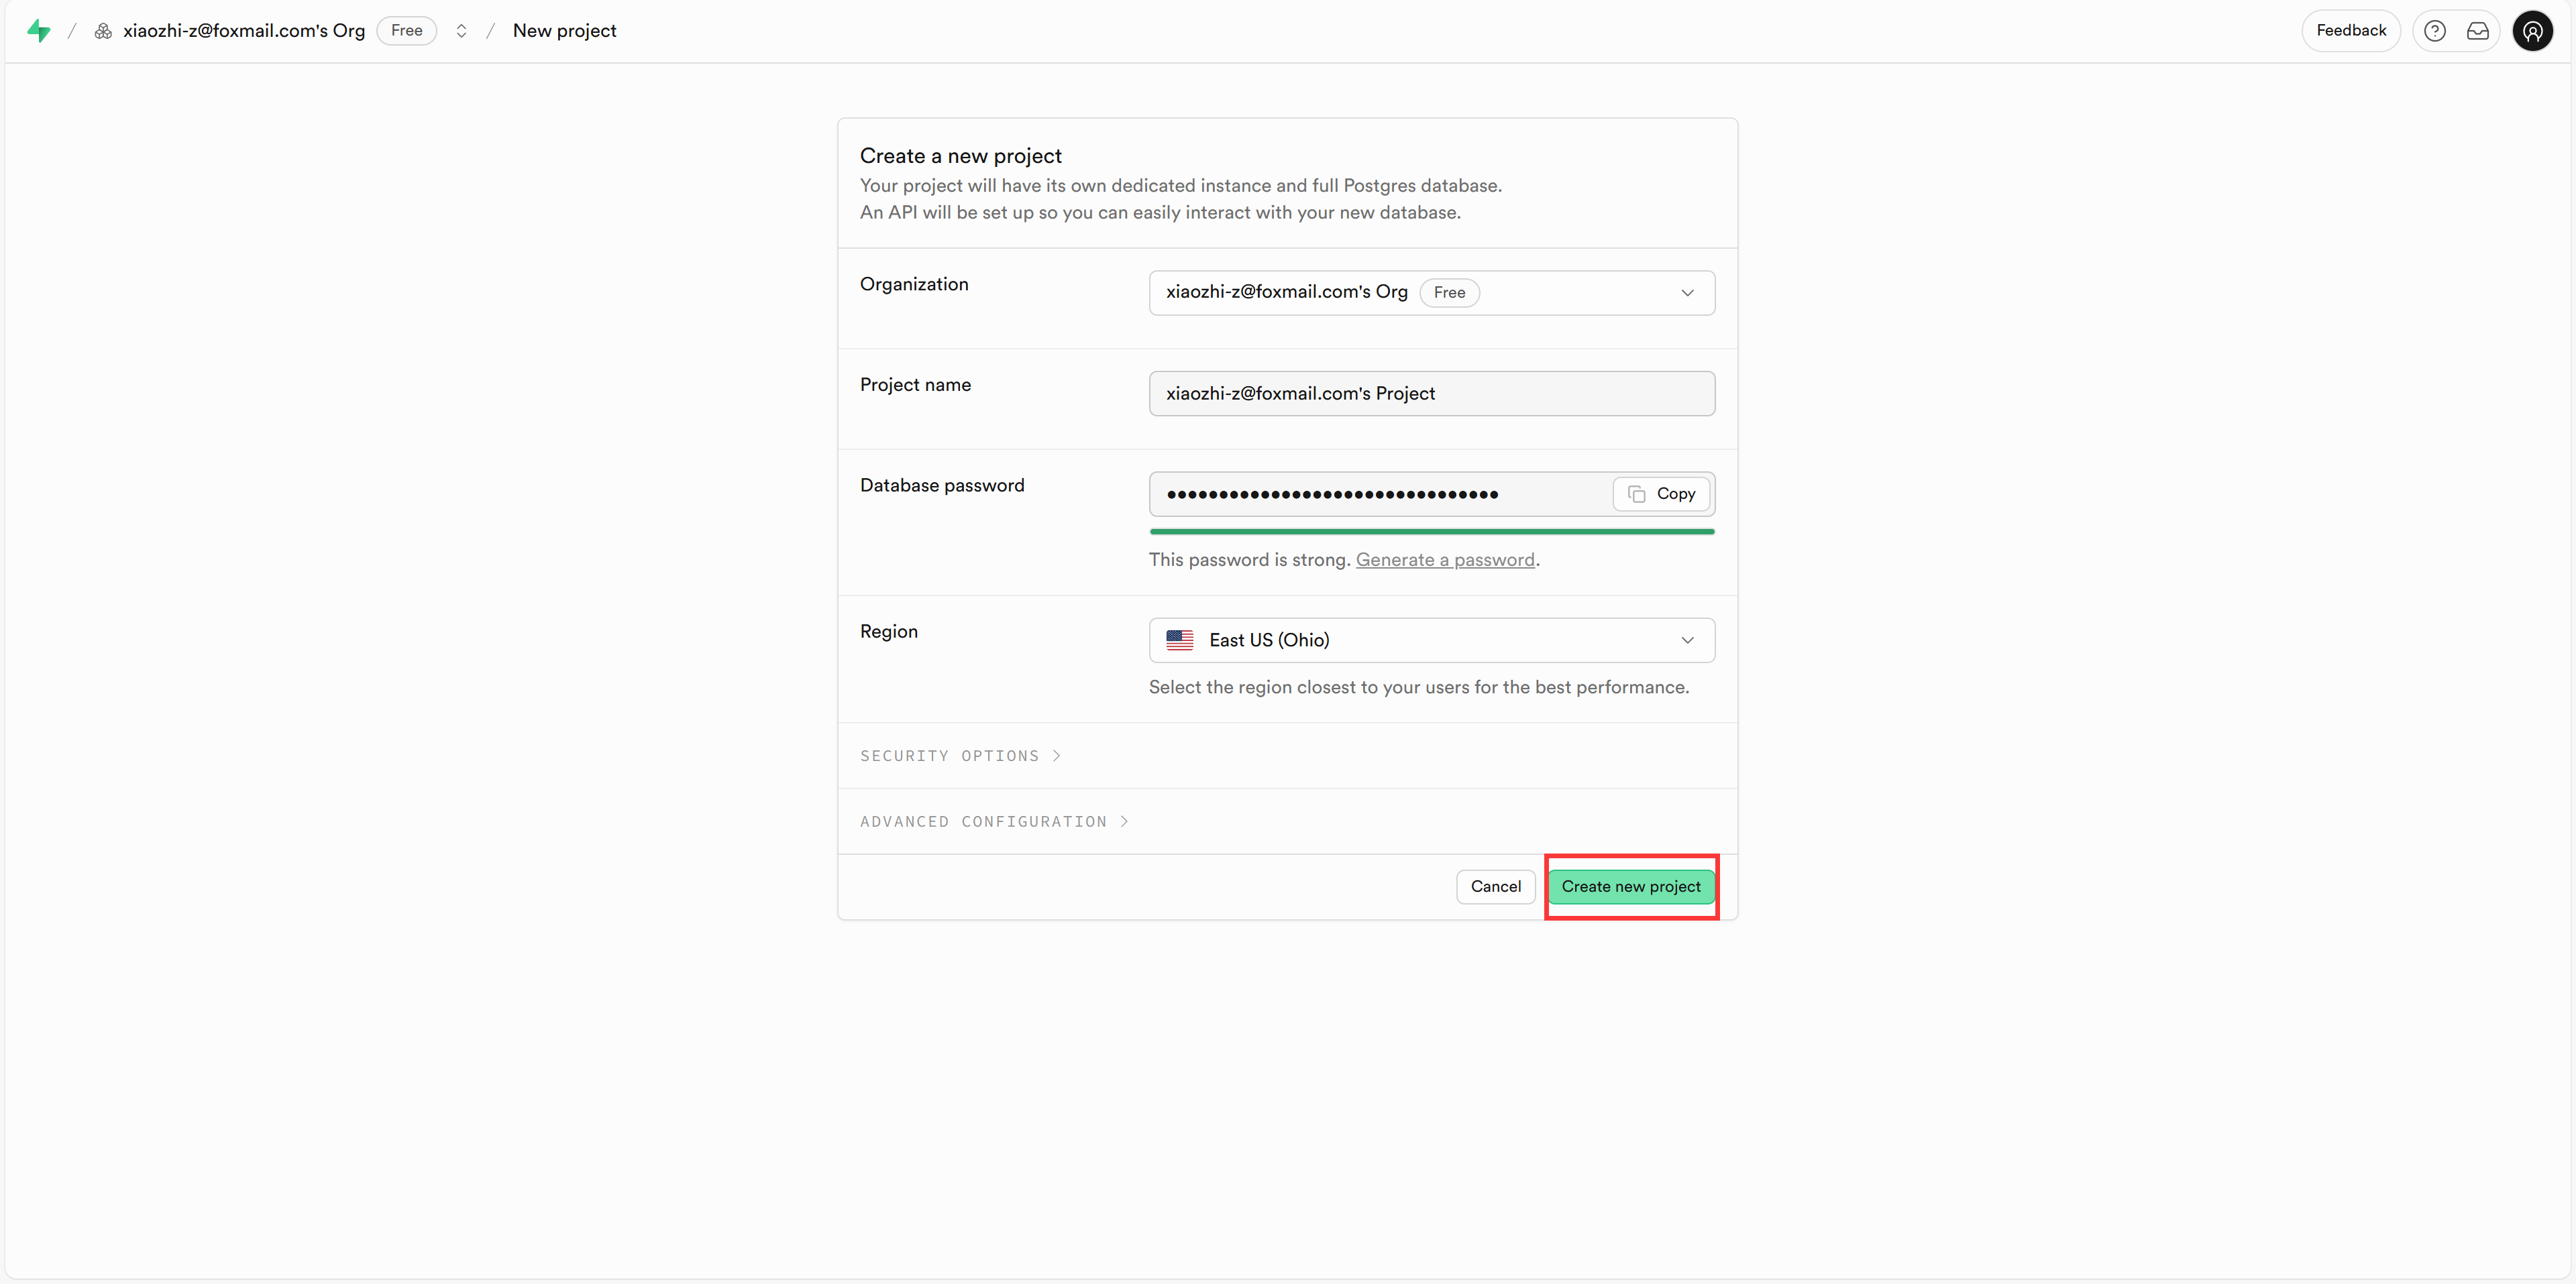Click the Database password field
Image resolution: width=2576 pixels, height=1284 pixels.
click(1380, 493)
